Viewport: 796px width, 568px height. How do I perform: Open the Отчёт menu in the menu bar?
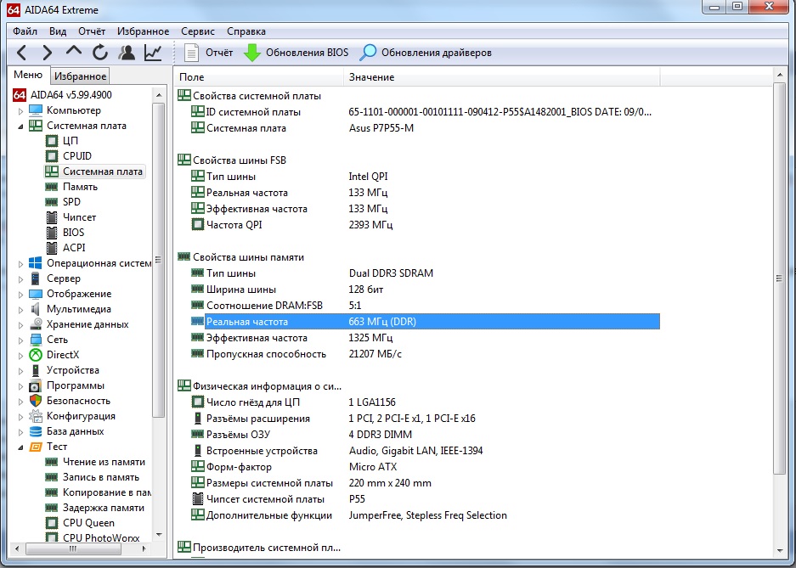click(92, 31)
